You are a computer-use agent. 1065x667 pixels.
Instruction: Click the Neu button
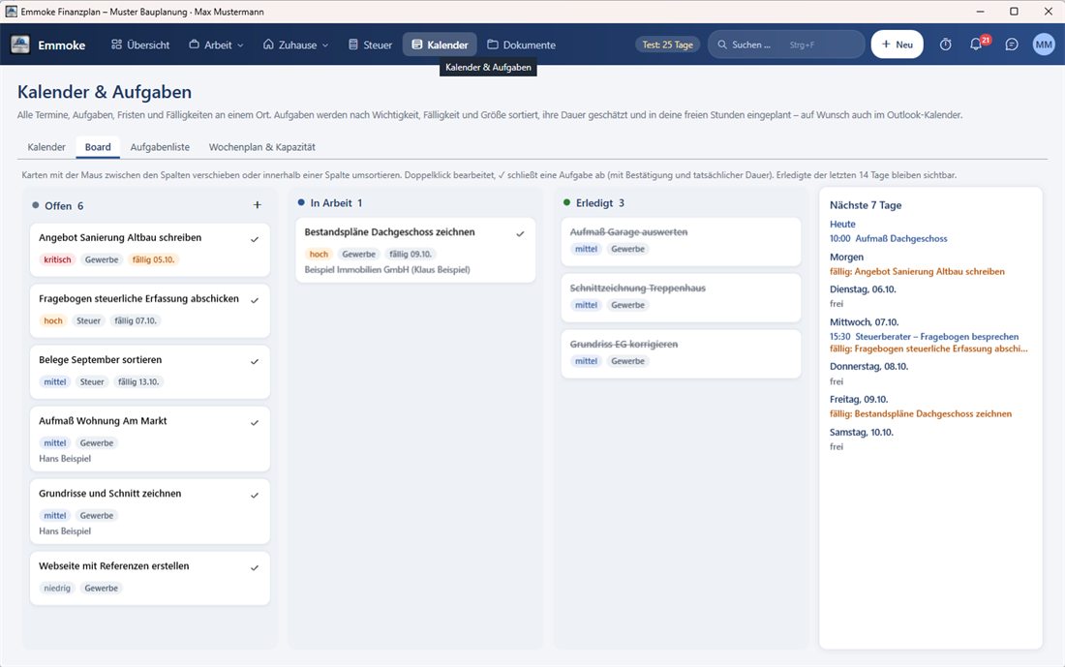[898, 45]
